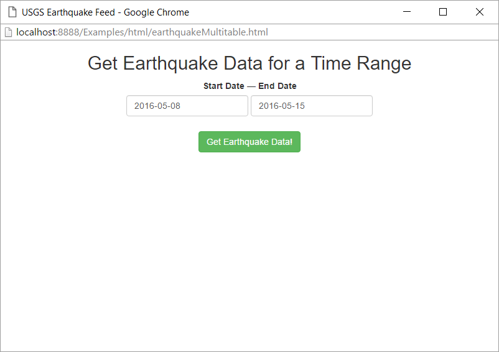Focus the Start Date field 2016-05-08
Image resolution: width=499 pixels, height=352 pixels.
[187, 106]
